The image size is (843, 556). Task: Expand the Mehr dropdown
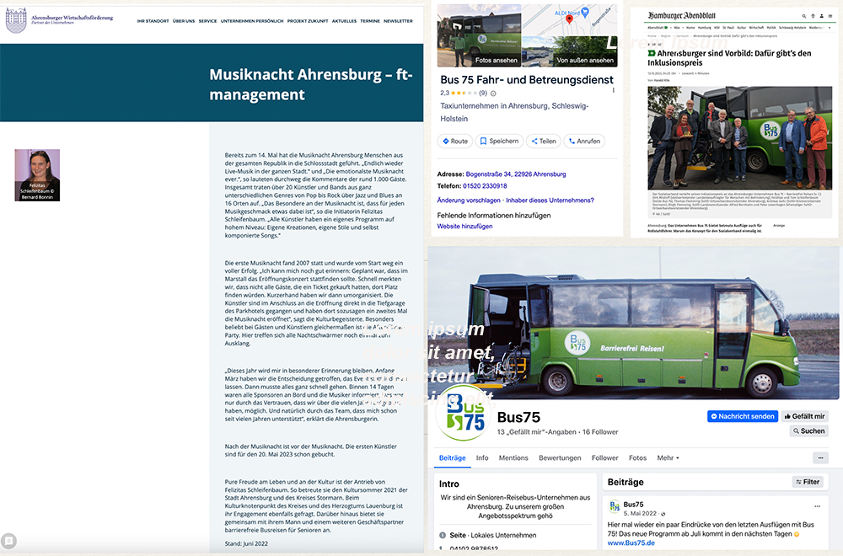tap(668, 458)
